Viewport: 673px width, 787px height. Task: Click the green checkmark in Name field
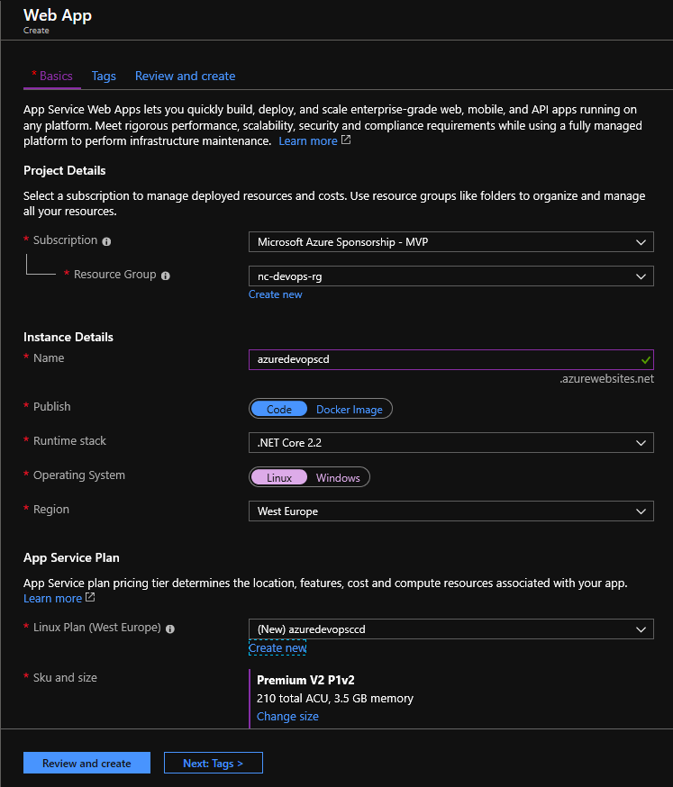coord(645,360)
